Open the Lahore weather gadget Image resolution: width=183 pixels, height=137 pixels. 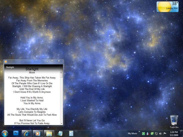[x=167, y=7]
